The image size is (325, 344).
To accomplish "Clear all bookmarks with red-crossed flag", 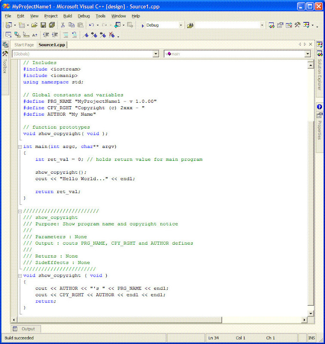I will pos(111,35).
